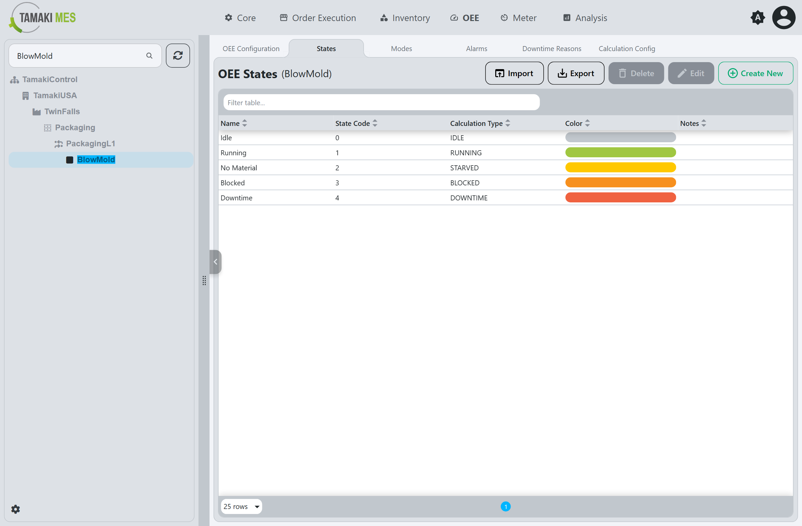The height and width of the screenshot is (526, 802).
Task: Open the user account avatar
Action: click(x=784, y=17)
